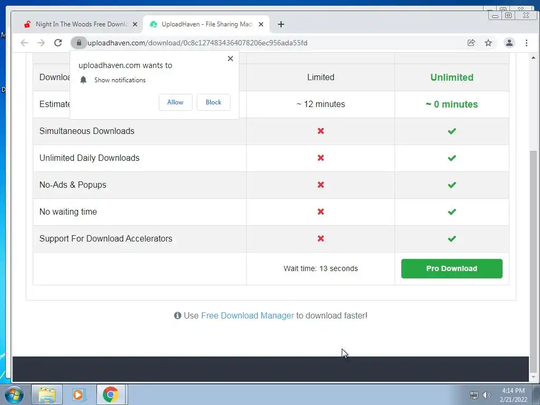Open the share page icon in address bar

click(x=471, y=43)
